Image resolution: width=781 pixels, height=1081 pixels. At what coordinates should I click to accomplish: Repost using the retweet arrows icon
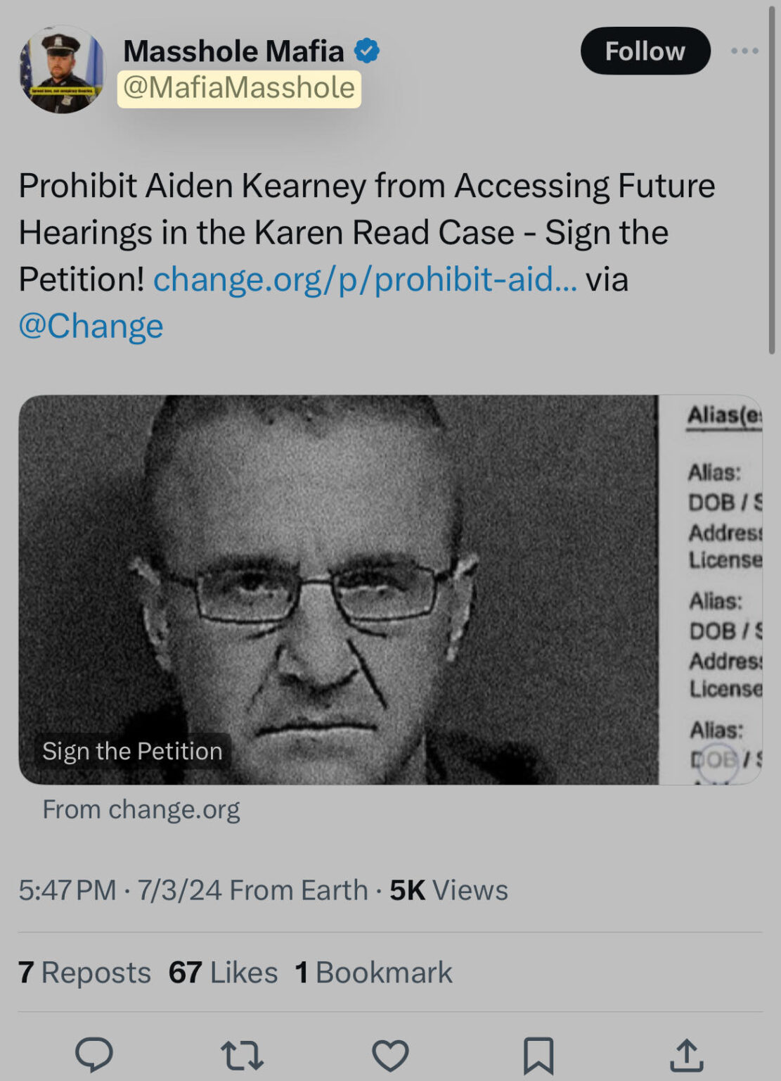point(242,1055)
